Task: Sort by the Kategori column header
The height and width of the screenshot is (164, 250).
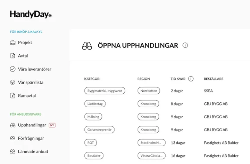Action: tap(92, 79)
